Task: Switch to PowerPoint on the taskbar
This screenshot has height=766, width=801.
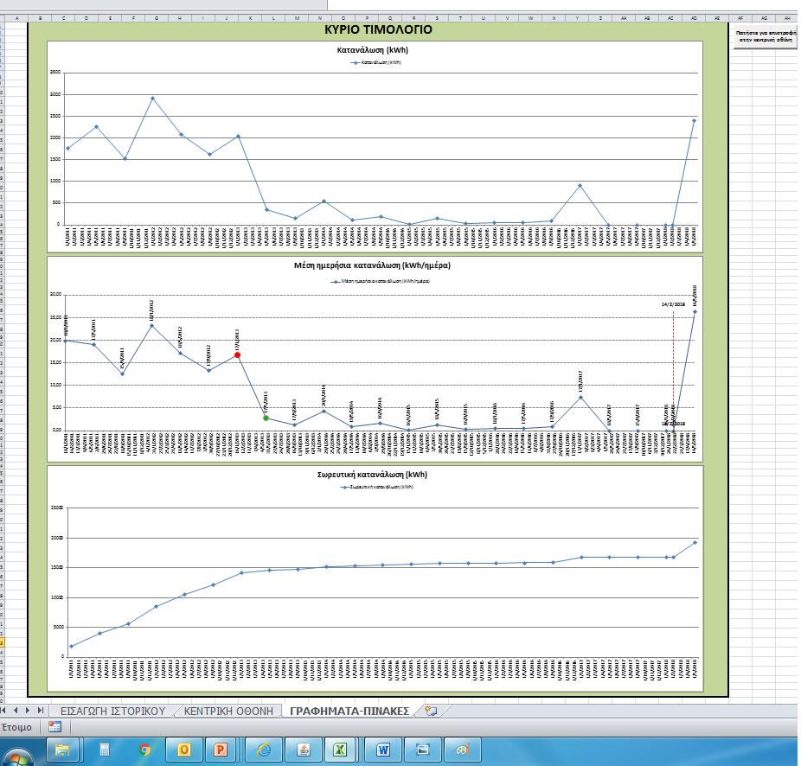Action: pos(221,750)
